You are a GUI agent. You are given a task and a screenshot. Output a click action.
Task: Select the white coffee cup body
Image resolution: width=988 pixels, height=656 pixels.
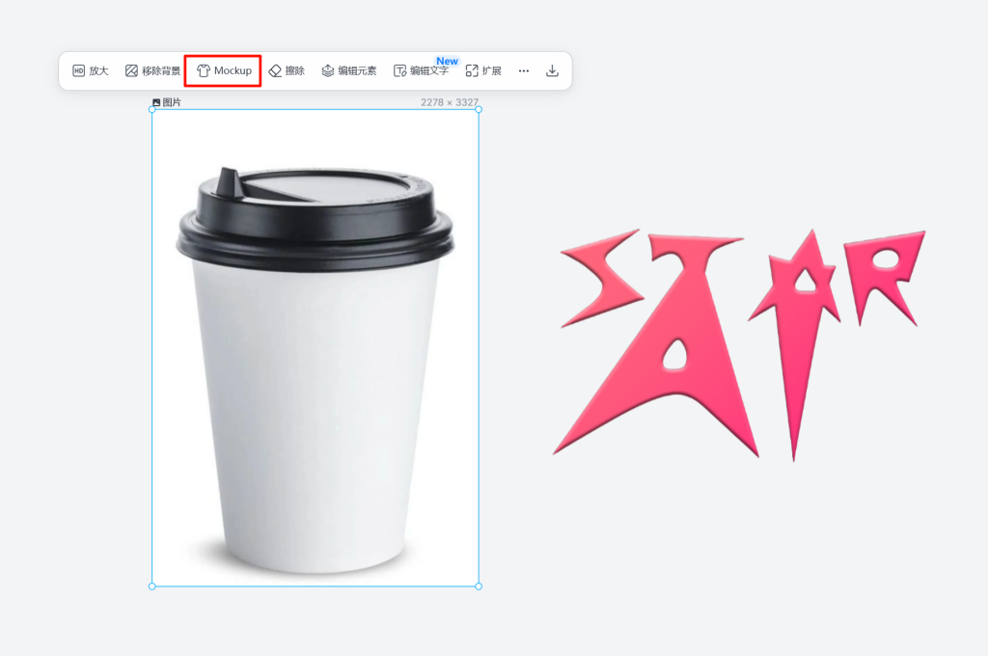pos(314,405)
